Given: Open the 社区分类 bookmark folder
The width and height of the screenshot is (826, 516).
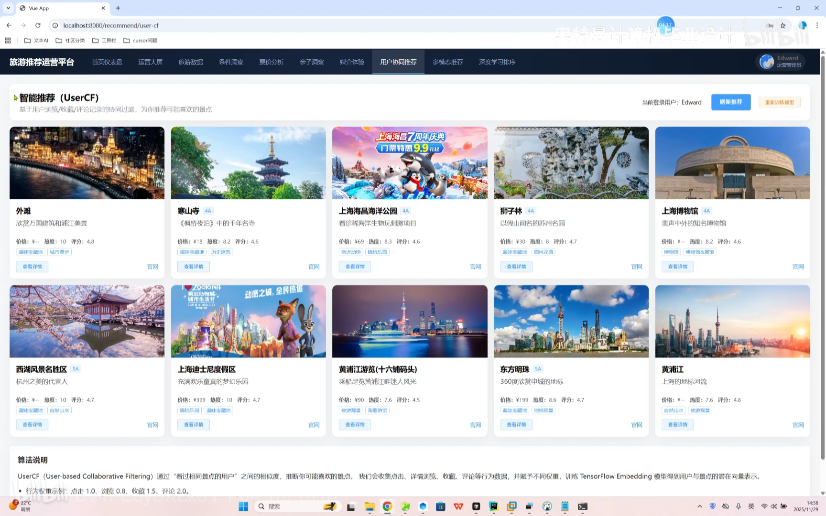Looking at the screenshot, I should pyautogui.click(x=70, y=41).
